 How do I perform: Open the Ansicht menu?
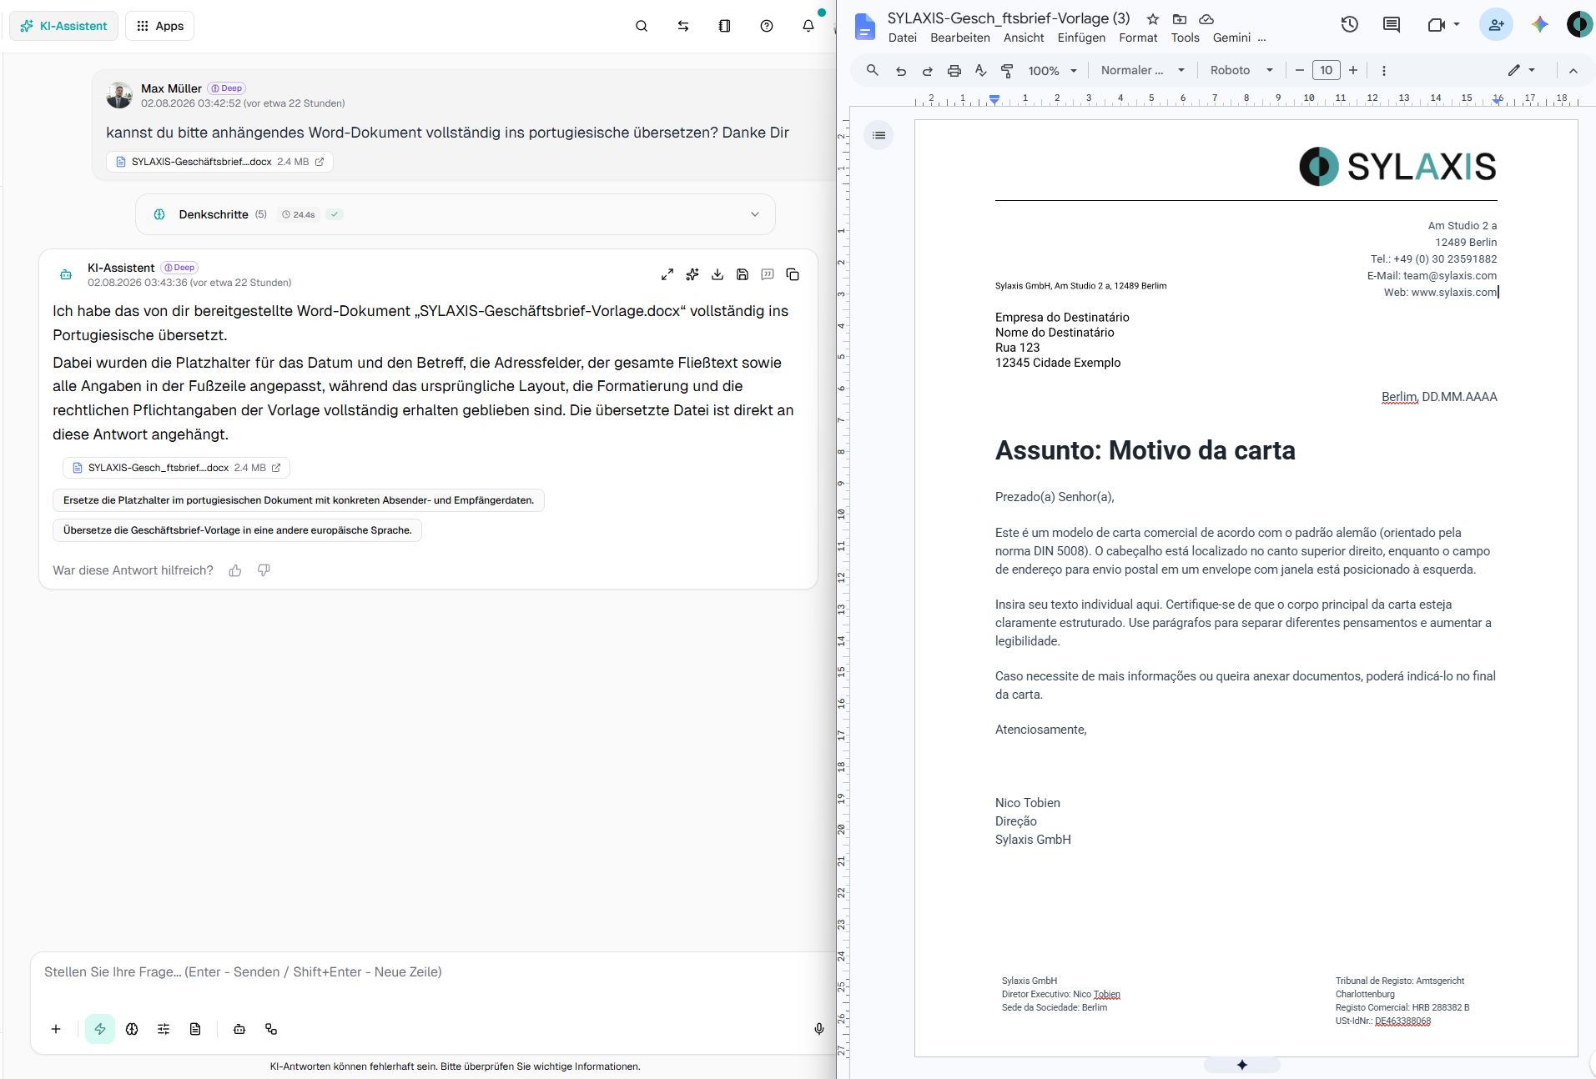(1024, 38)
